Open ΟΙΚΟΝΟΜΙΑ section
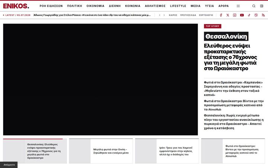268x168 pixels. click(95, 6)
